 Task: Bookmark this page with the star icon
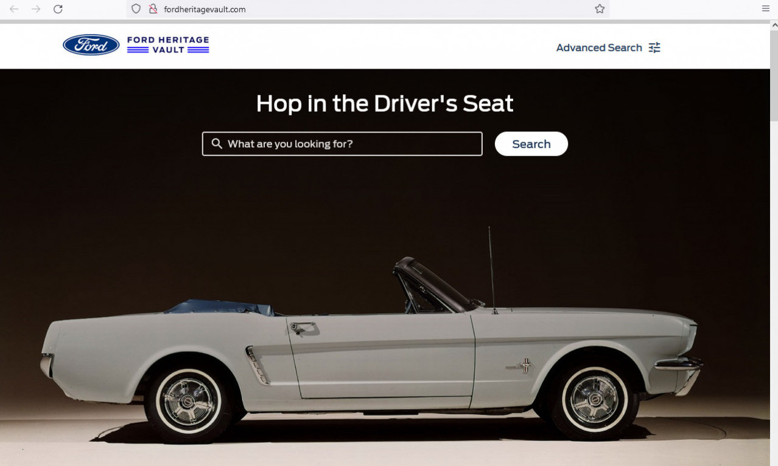point(600,9)
